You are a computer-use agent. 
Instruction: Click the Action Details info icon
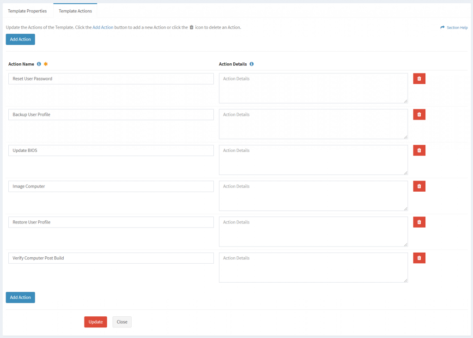tap(251, 64)
